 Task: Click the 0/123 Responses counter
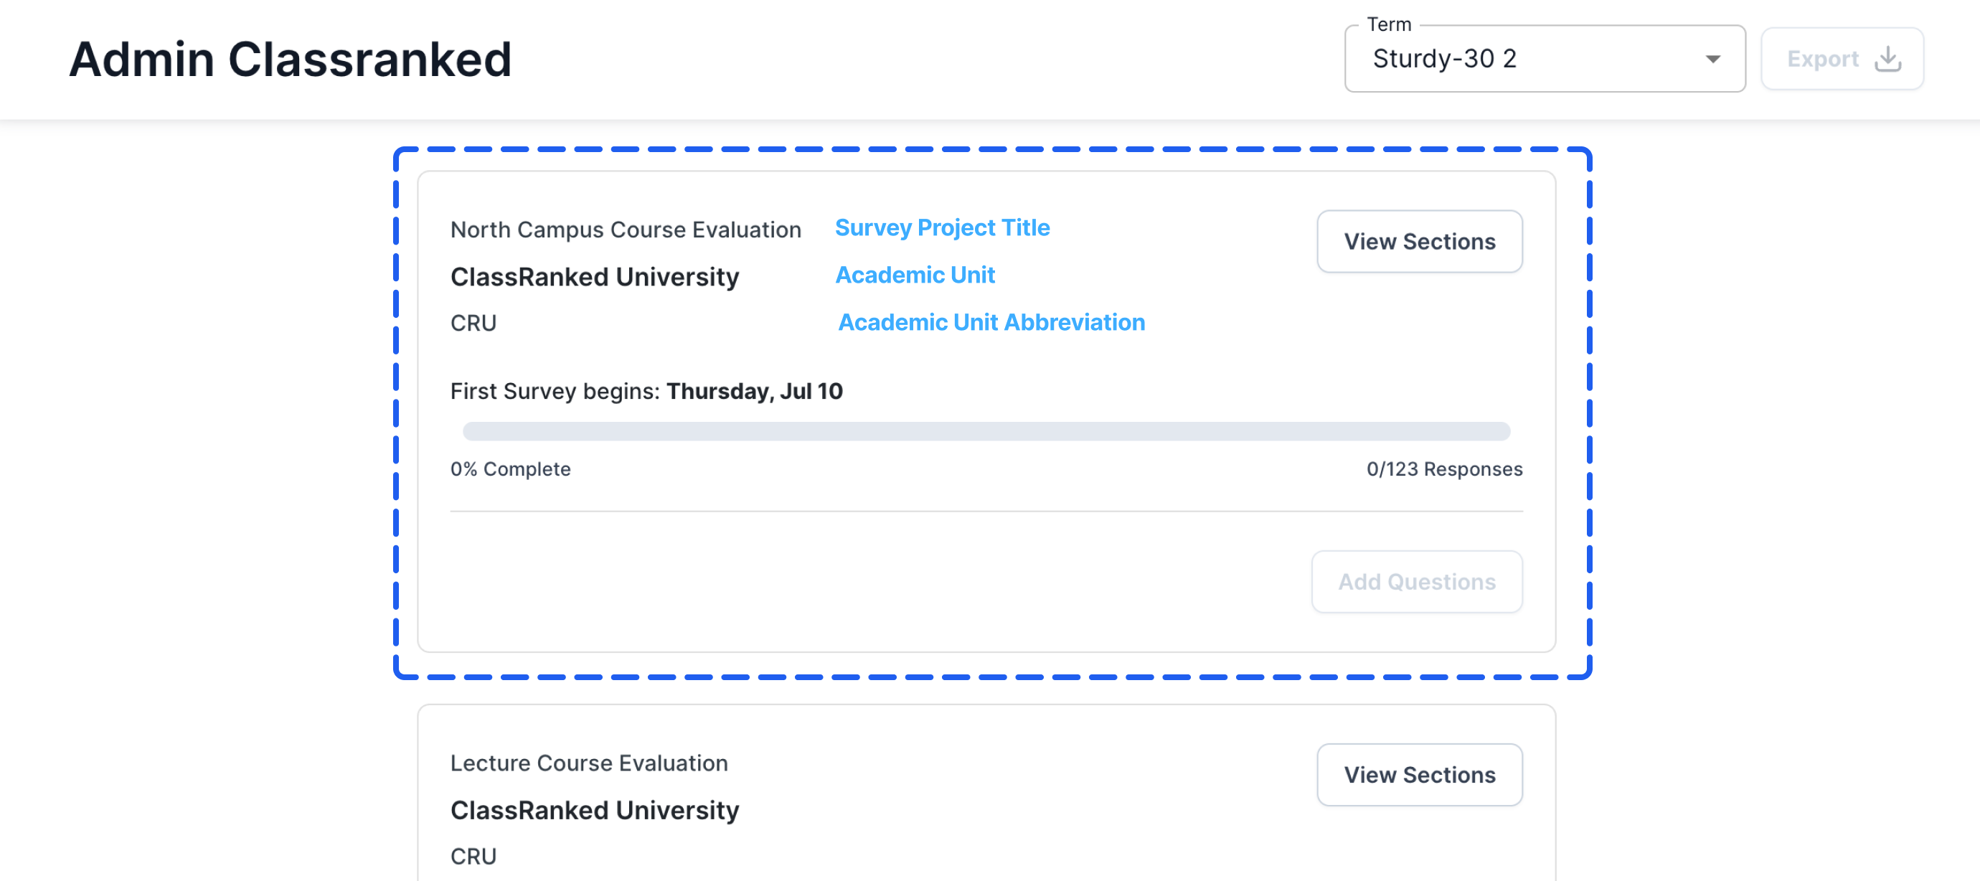[1443, 469]
